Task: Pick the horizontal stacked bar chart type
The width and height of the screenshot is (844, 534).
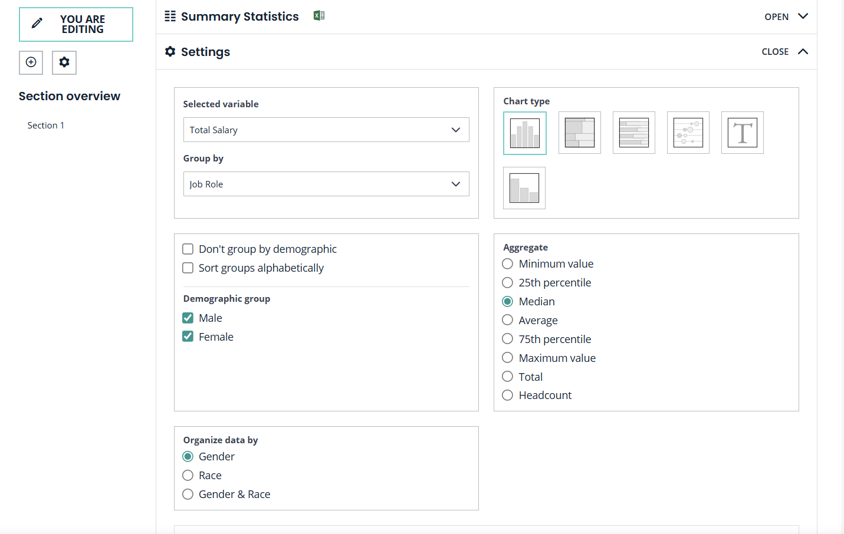Action: [633, 133]
